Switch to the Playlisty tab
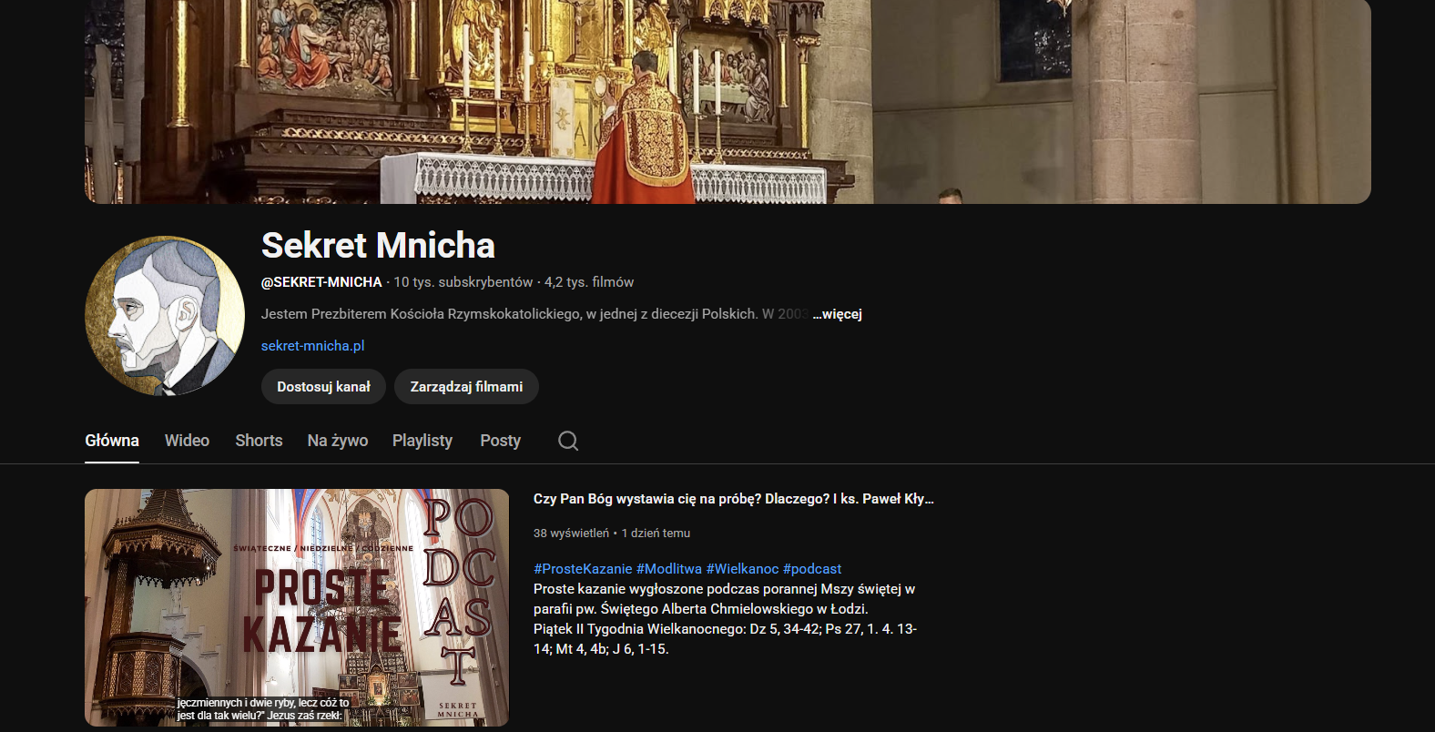 [x=422, y=441]
